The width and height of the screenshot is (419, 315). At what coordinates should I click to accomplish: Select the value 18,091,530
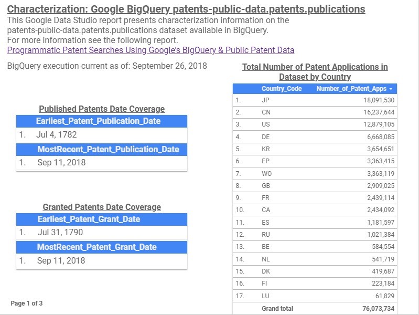coord(379,100)
